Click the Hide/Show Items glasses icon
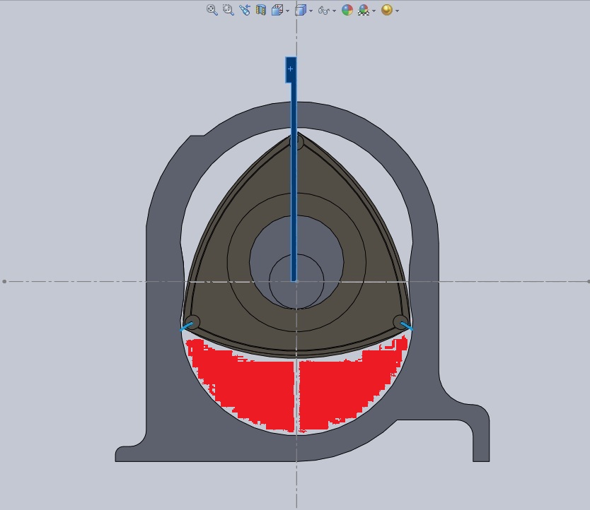 click(x=323, y=10)
